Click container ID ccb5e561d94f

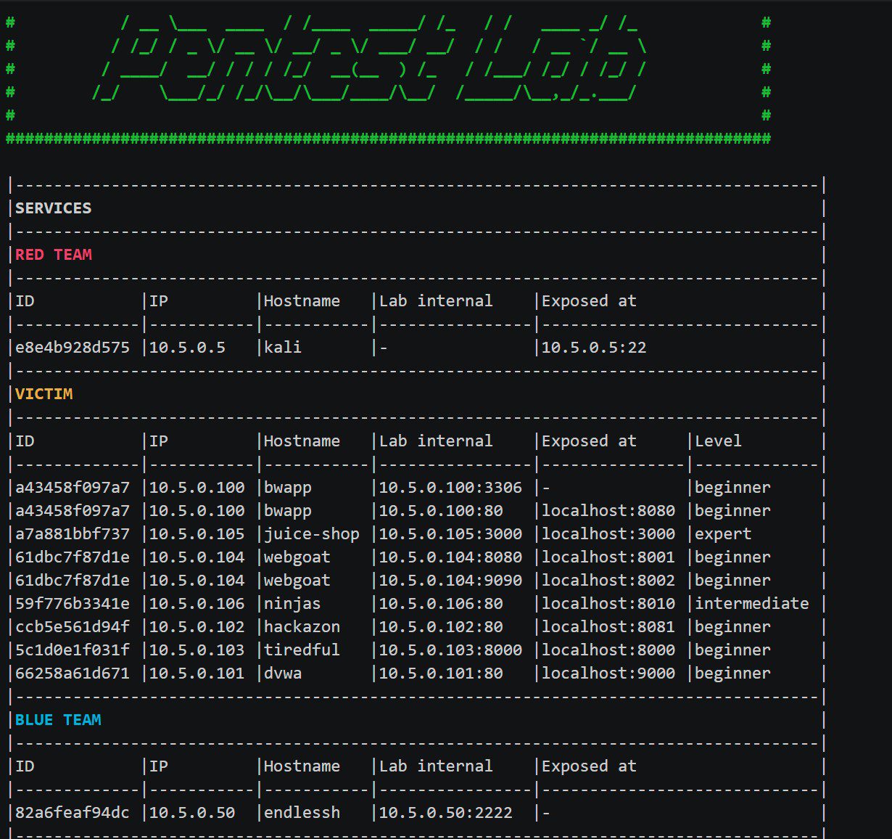73,627
